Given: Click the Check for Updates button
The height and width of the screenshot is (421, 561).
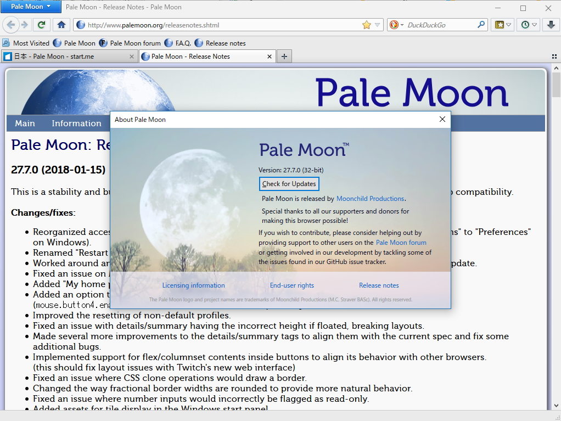Looking at the screenshot, I should point(289,184).
